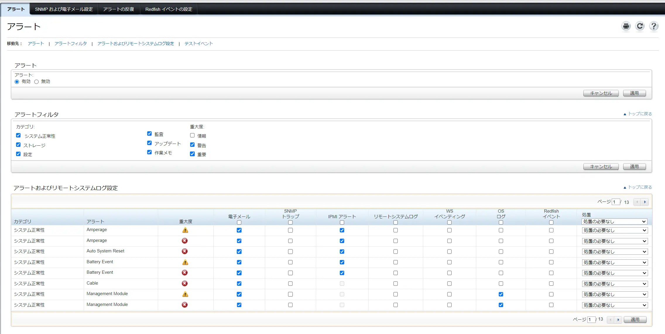Screen dimensions: 665x334
Task: Click 適用 in the アラートフィルタ section
Action: 634,166
